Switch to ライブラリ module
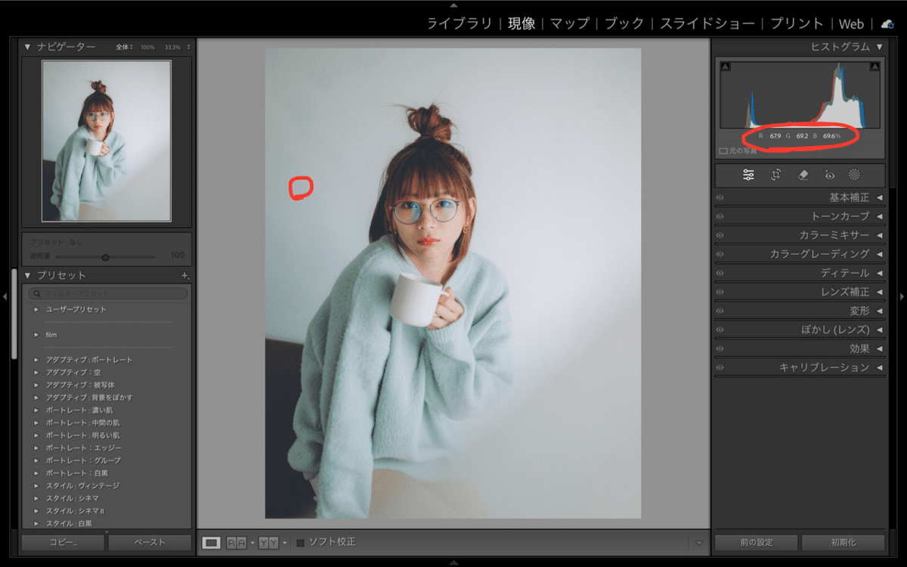The width and height of the screenshot is (907, 567). point(460,23)
